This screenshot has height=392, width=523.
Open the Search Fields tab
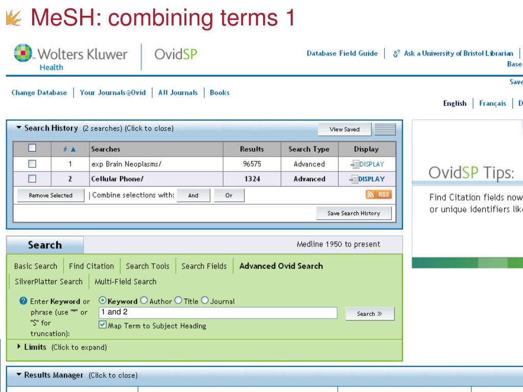tap(204, 266)
